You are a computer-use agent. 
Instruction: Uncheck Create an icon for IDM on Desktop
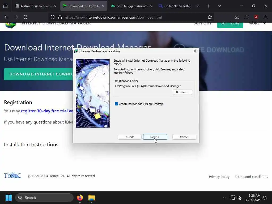[116, 104]
